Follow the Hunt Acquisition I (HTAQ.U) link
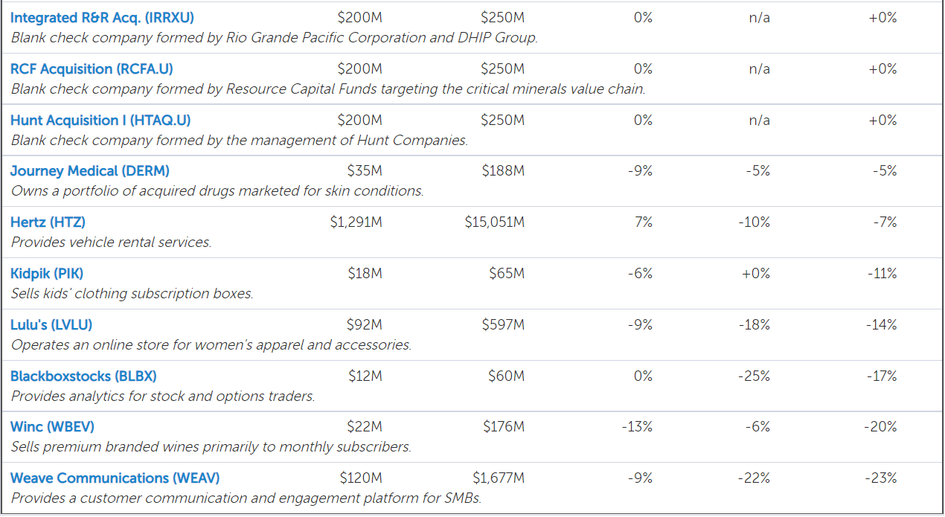Viewport: 945px width, 517px height. (x=101, y=121)
